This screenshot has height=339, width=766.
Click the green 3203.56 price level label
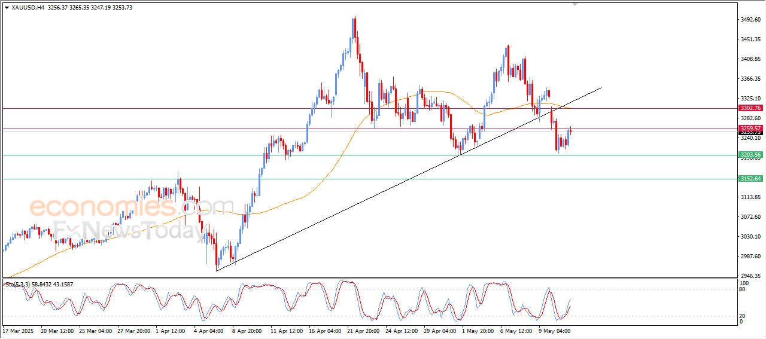pyautogui.click(x=750, y=155)
